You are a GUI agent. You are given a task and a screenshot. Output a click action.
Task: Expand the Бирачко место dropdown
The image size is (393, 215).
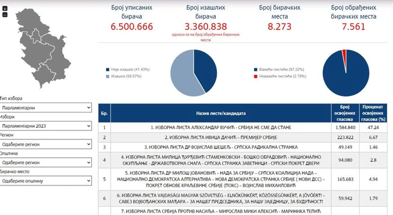pos(46,181)
